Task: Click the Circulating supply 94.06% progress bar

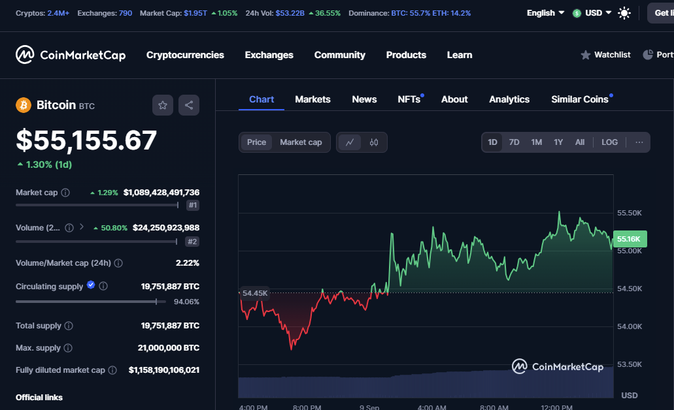Action: [x=91, y=302]
